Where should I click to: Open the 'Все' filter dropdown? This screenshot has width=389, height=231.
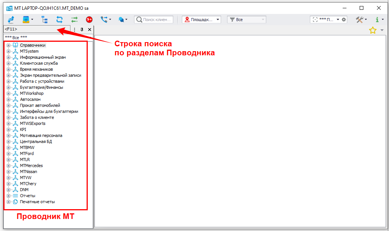click(x=246, y=19)
